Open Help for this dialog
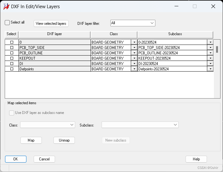This screenshot has width=223, height=172. tap(196, 159)
